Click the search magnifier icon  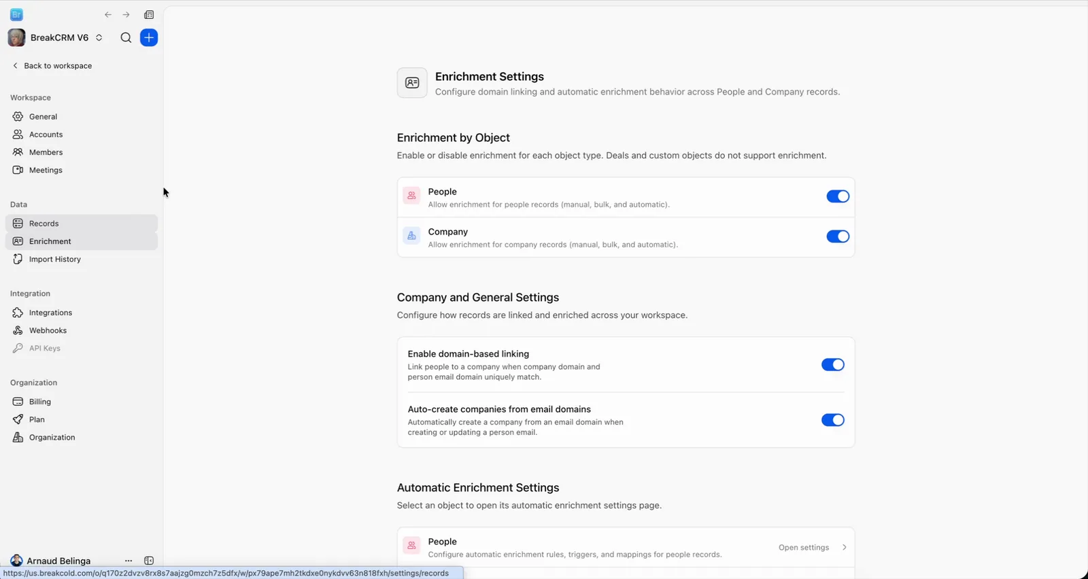pos(126,38)
